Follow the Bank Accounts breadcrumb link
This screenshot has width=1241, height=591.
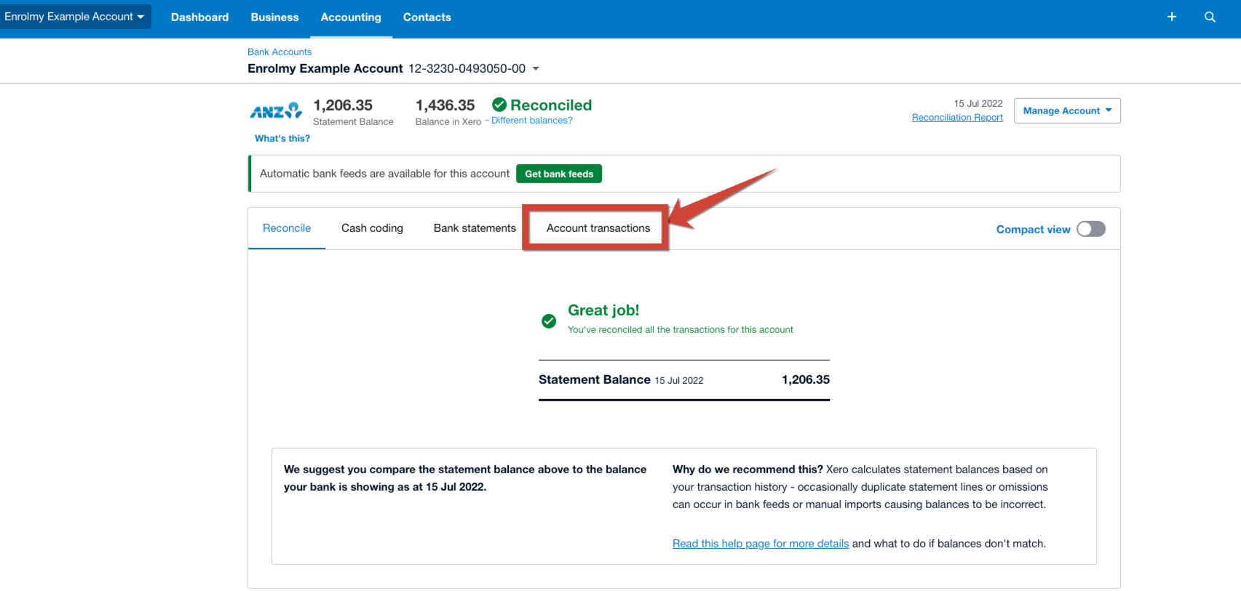[279, 52]
